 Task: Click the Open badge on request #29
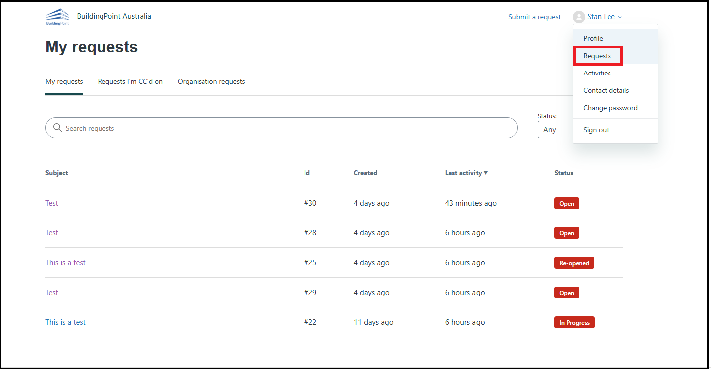click(566, 292)
